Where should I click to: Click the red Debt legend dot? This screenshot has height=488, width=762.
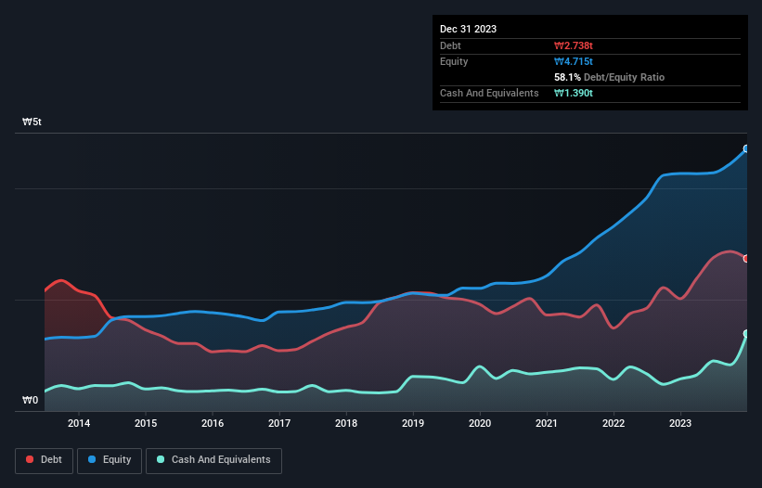(30, 459)
